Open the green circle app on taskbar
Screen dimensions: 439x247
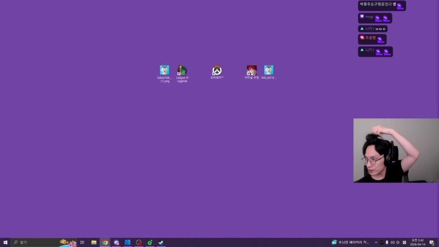(150, 242)
